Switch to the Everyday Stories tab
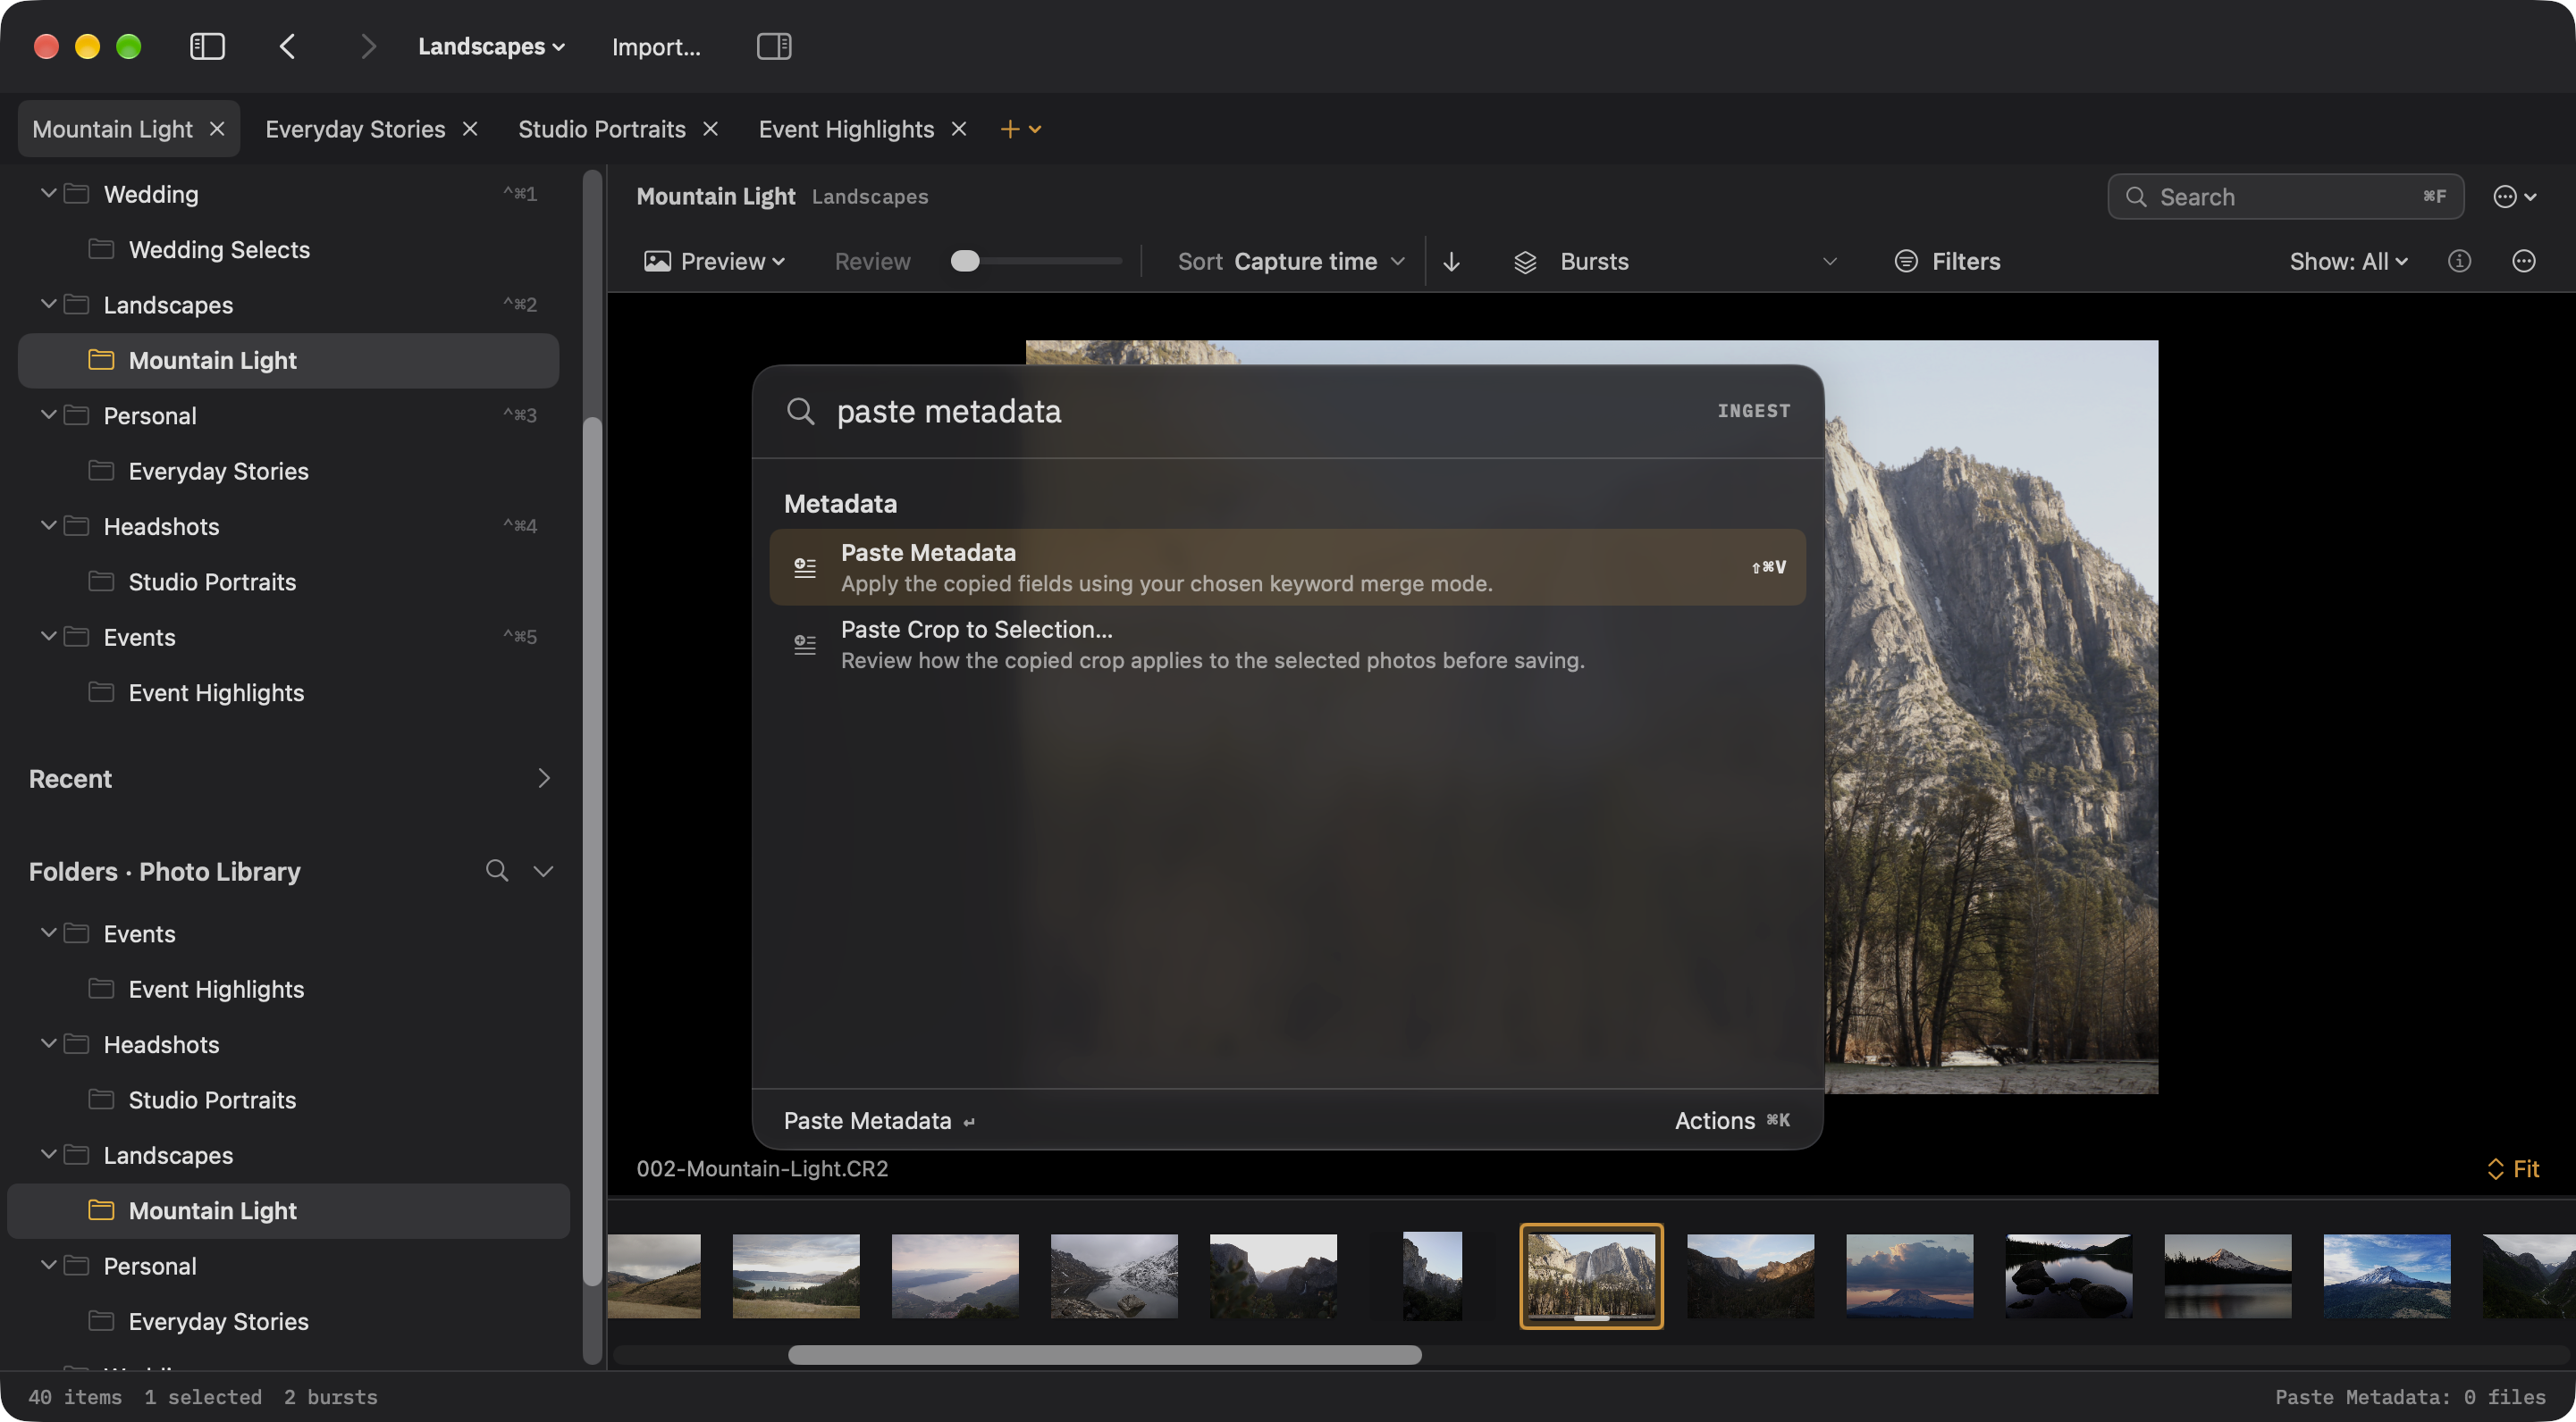The width and height of the screenshot is (2576, 1422). [355, 129]
